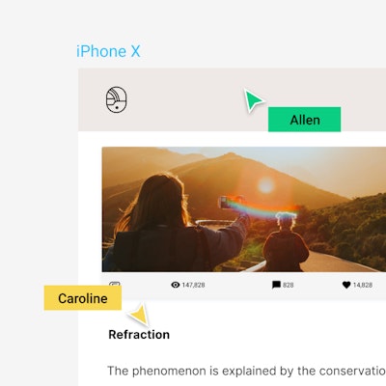Click the comment bubble icon

[276, 285]
